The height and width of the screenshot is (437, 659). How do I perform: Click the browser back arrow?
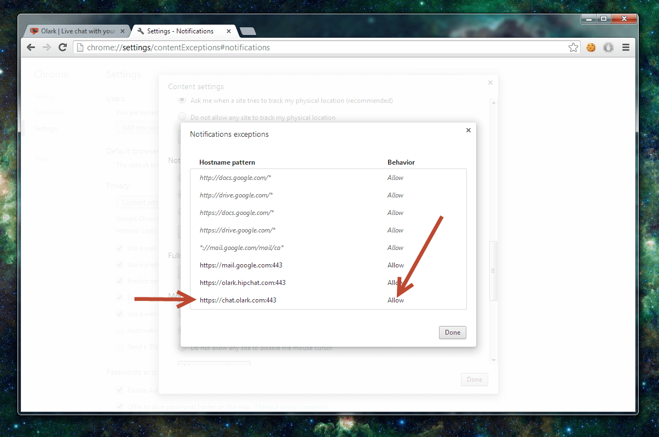pos(31,48)
